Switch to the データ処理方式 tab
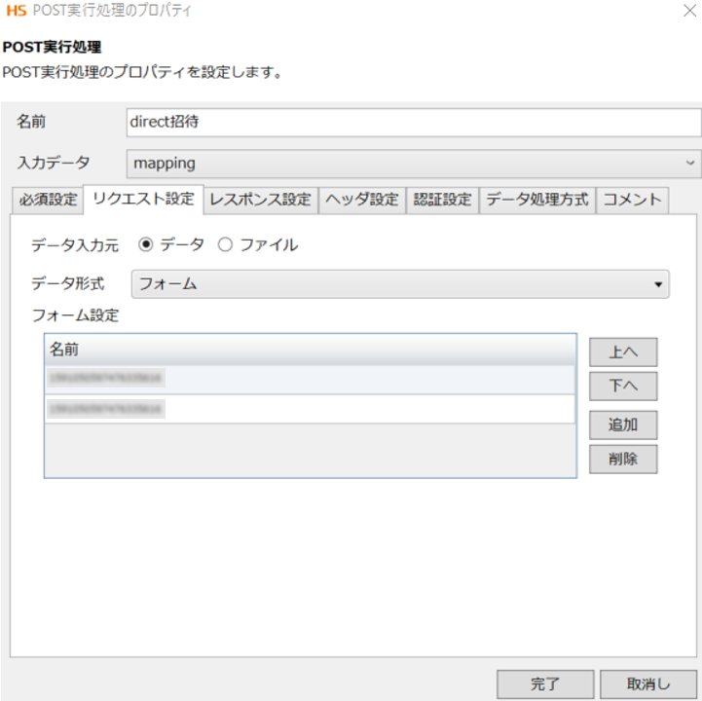The width and height of the screenshot is (702, 701). (537, 200)
